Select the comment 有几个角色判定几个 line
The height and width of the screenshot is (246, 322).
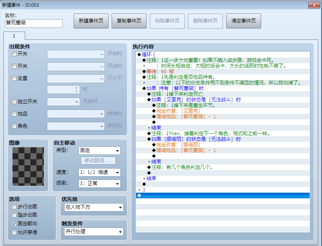[x=223, y=168]
